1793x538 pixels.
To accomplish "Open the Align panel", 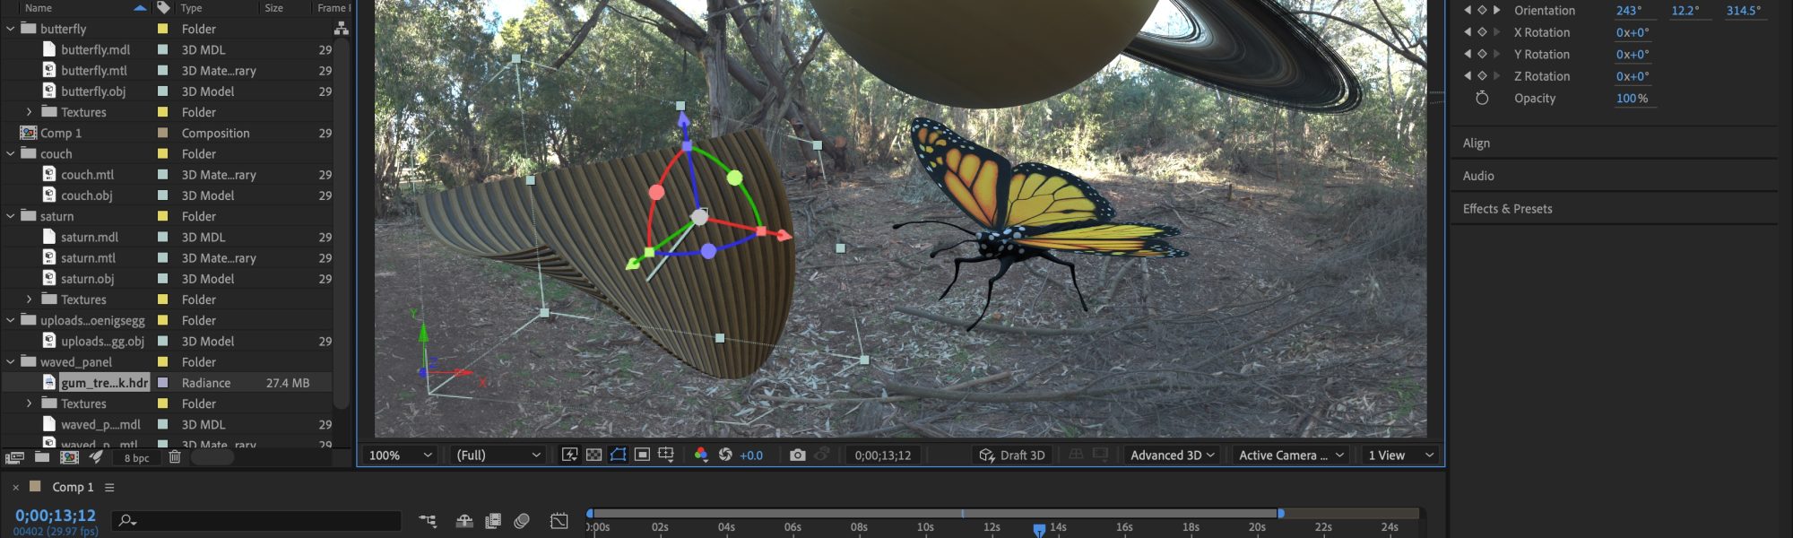I will point(1476,143).
